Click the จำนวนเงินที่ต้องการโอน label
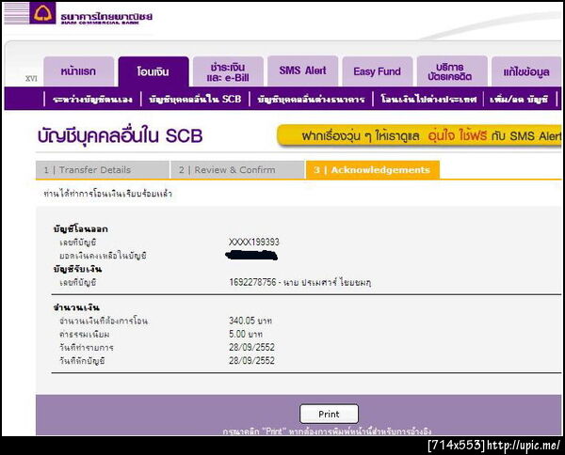This screenshot has width=565, height=455. pos(104,321)
